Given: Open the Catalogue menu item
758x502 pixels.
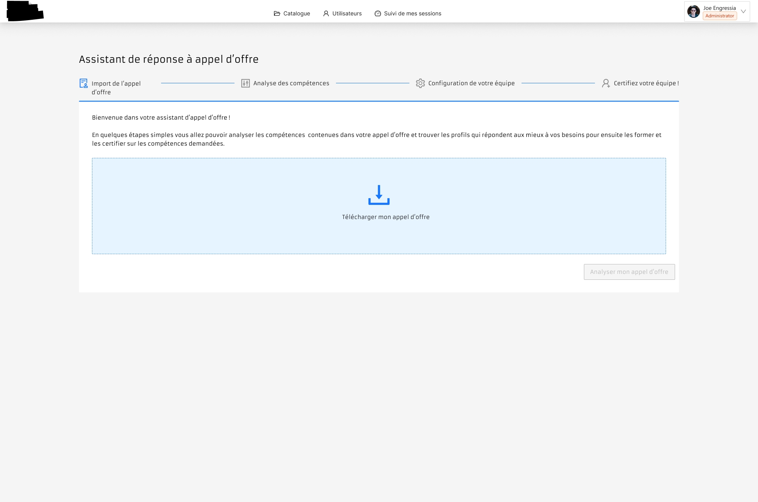Looking at the screenshot, I should click(x=296, y=13).
